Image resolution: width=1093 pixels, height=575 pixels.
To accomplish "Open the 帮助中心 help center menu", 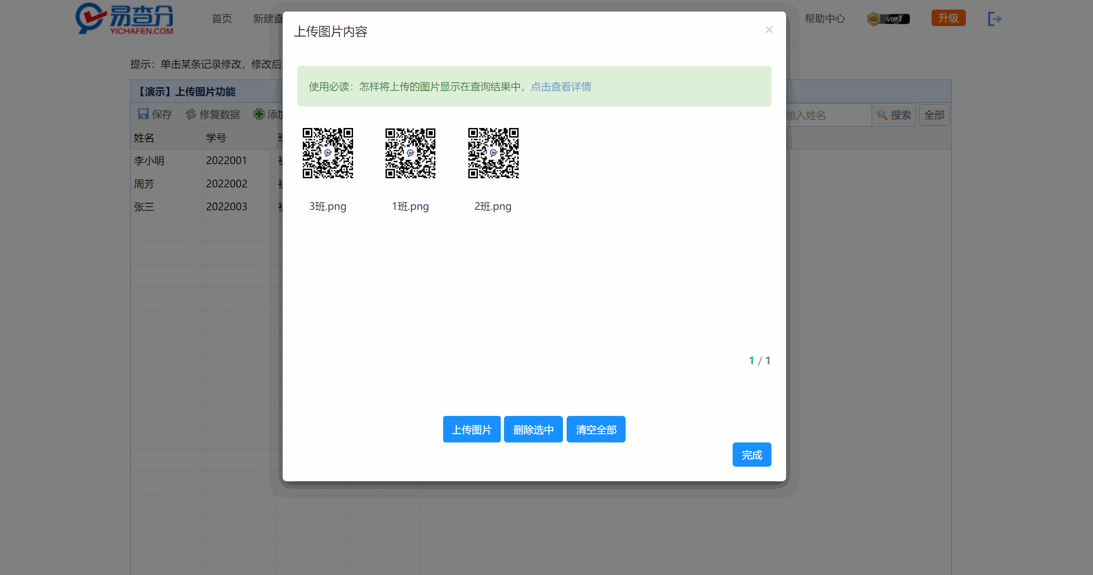I will (x=825, y=19).
